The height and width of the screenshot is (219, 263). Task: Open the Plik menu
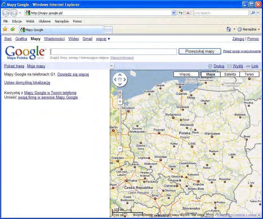(x=6, y=21)
